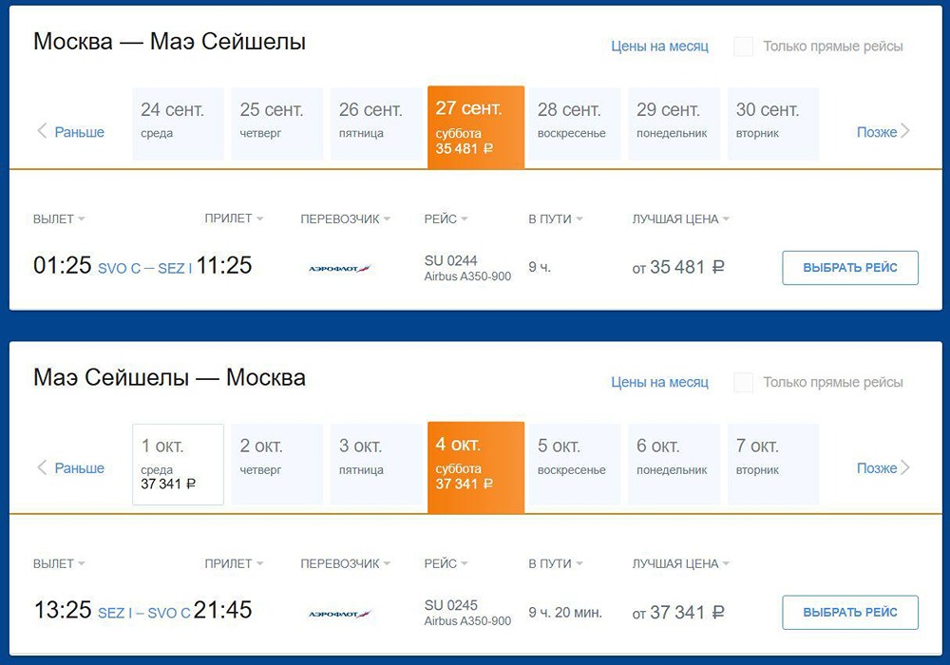Sort return flights by В ПУТИ duration
Viewport: 950px width, 665px height.
556,564
